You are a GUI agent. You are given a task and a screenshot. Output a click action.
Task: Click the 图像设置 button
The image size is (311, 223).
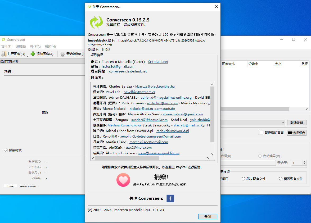pyautogui.click(x=297, y=122)
